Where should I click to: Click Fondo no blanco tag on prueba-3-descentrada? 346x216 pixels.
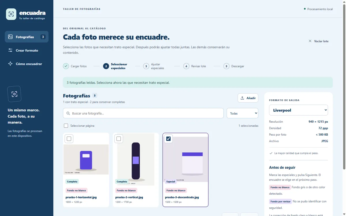coord(176,190)
